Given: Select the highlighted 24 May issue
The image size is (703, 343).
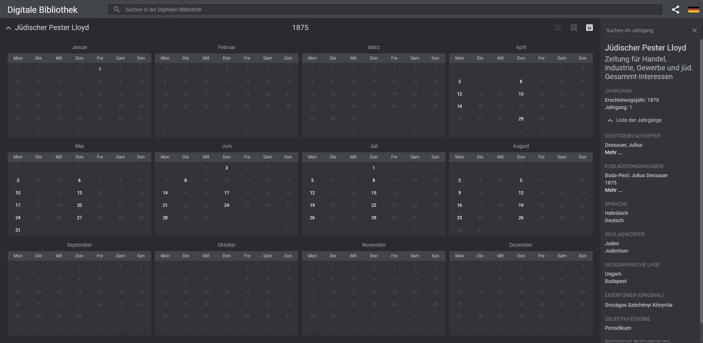Looking at the screenshot, I should (x=18, y=218).
